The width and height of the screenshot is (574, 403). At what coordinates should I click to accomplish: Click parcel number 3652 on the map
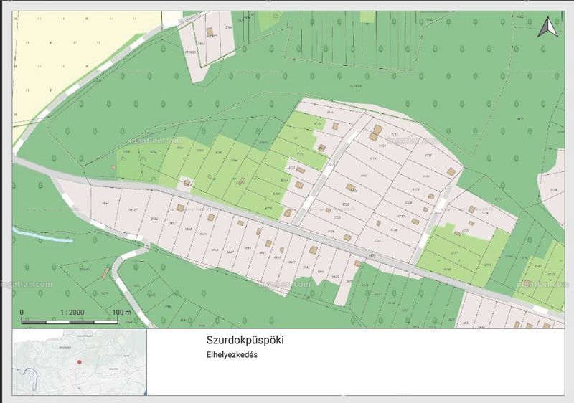(154, 219)
